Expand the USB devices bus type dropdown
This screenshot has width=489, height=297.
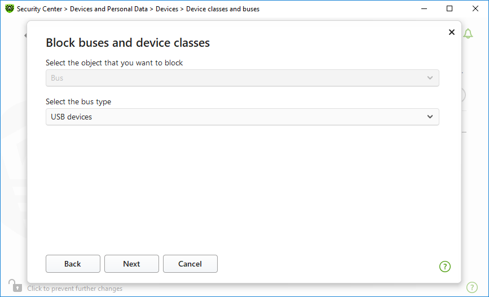tap(243, 117)
